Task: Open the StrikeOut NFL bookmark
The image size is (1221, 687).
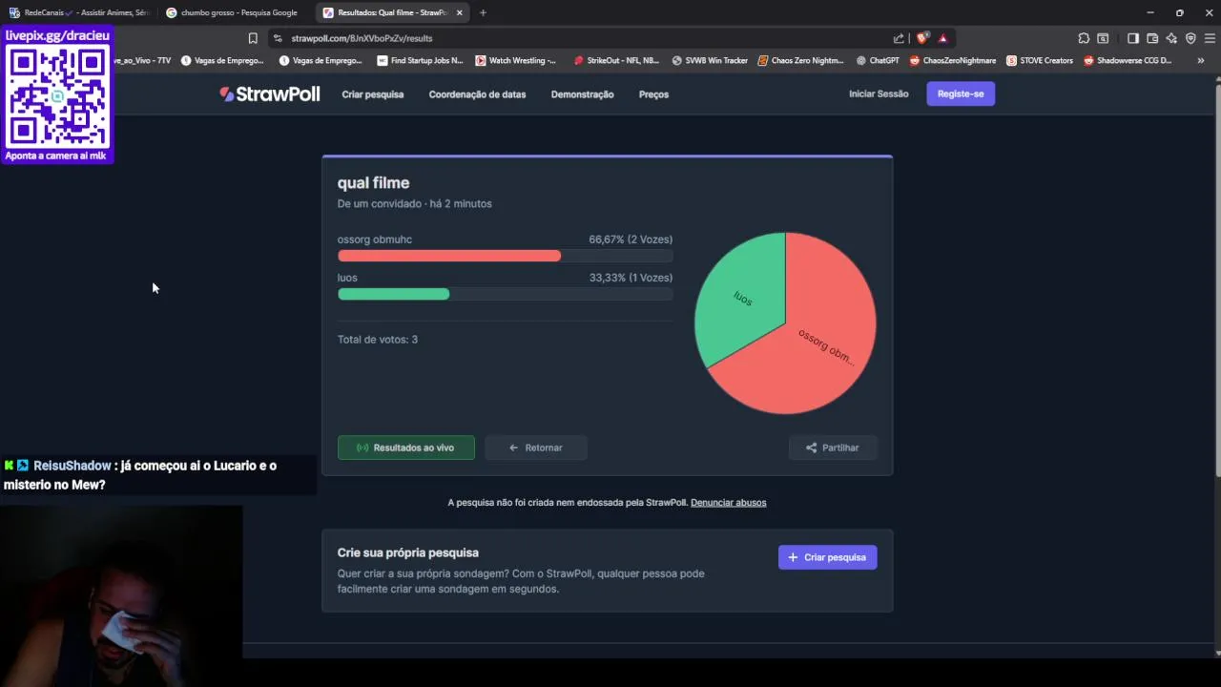Action: (x=616, y=60)
